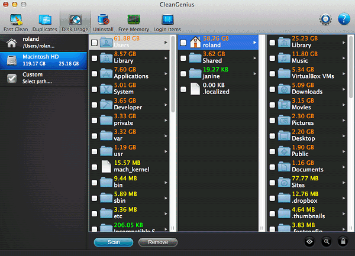Tick the checkbox next to Shared
The width and height of the screenshot is (355, 256).
[183, 58]
